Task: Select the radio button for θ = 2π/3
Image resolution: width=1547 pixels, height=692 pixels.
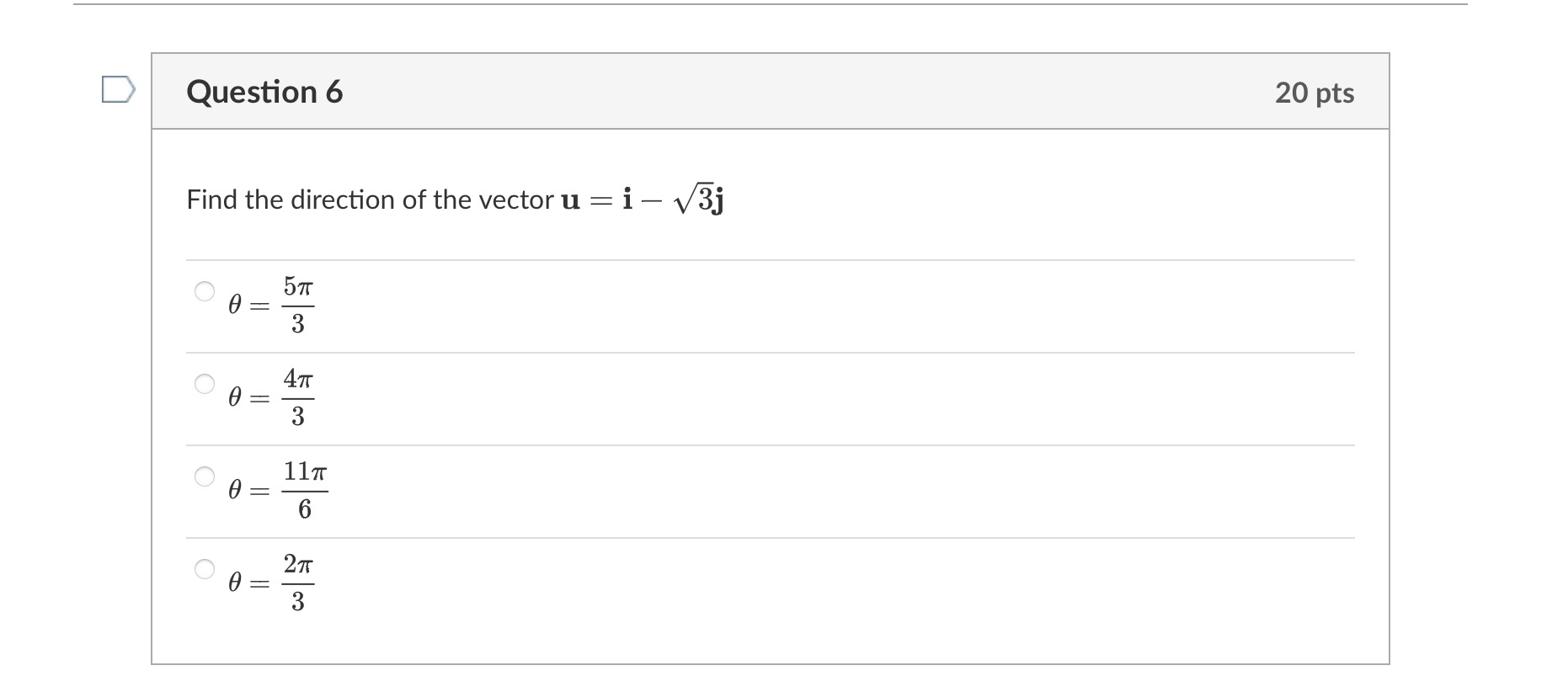Action: pyautogui.click(x=205, y=568)
